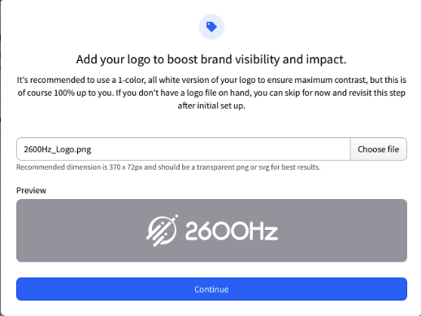Click the recommended dimension hint text
This screenshot has width=421, height=316.
coord(168,167)
